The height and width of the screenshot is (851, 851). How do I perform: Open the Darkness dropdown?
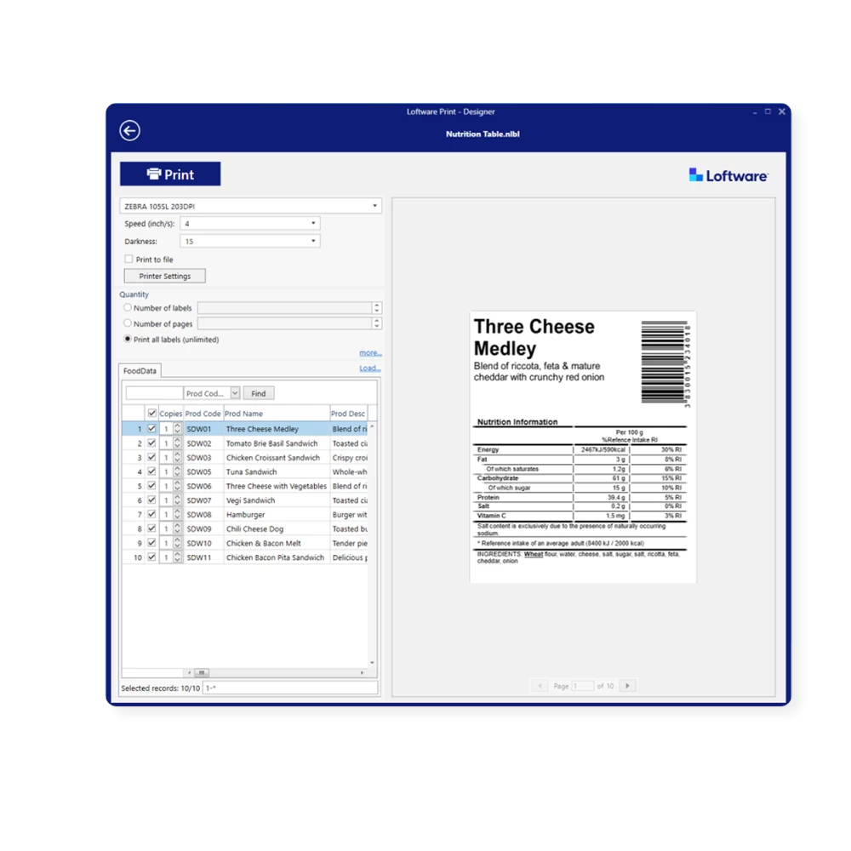click(249, 242)
